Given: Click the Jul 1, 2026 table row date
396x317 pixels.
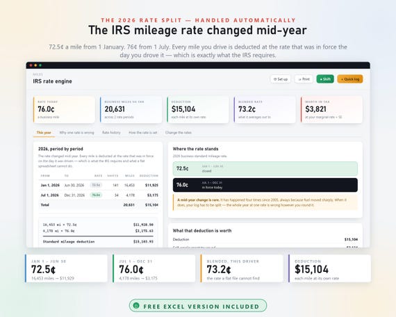Looking at the screenshot, I should pyautogui.click(x=50, y=195).
